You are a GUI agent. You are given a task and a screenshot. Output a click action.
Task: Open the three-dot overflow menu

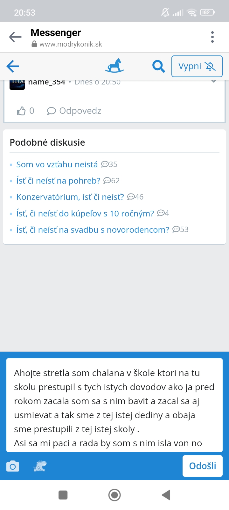(212, 37)
